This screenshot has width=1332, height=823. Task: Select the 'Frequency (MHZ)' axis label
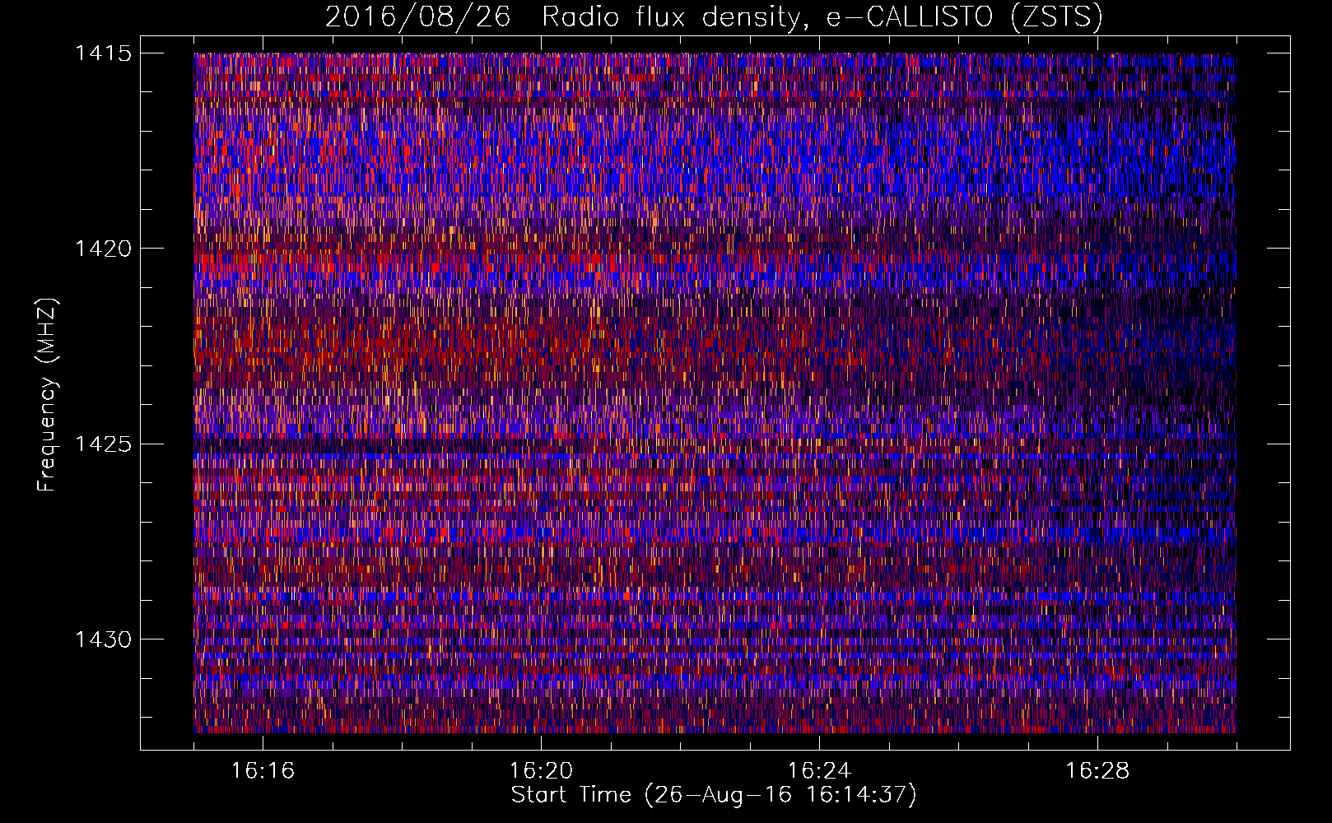[x=47, y=395]
